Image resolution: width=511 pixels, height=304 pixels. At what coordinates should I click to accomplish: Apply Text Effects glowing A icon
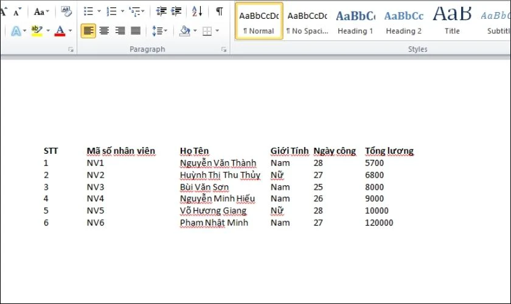pos(16,31)
